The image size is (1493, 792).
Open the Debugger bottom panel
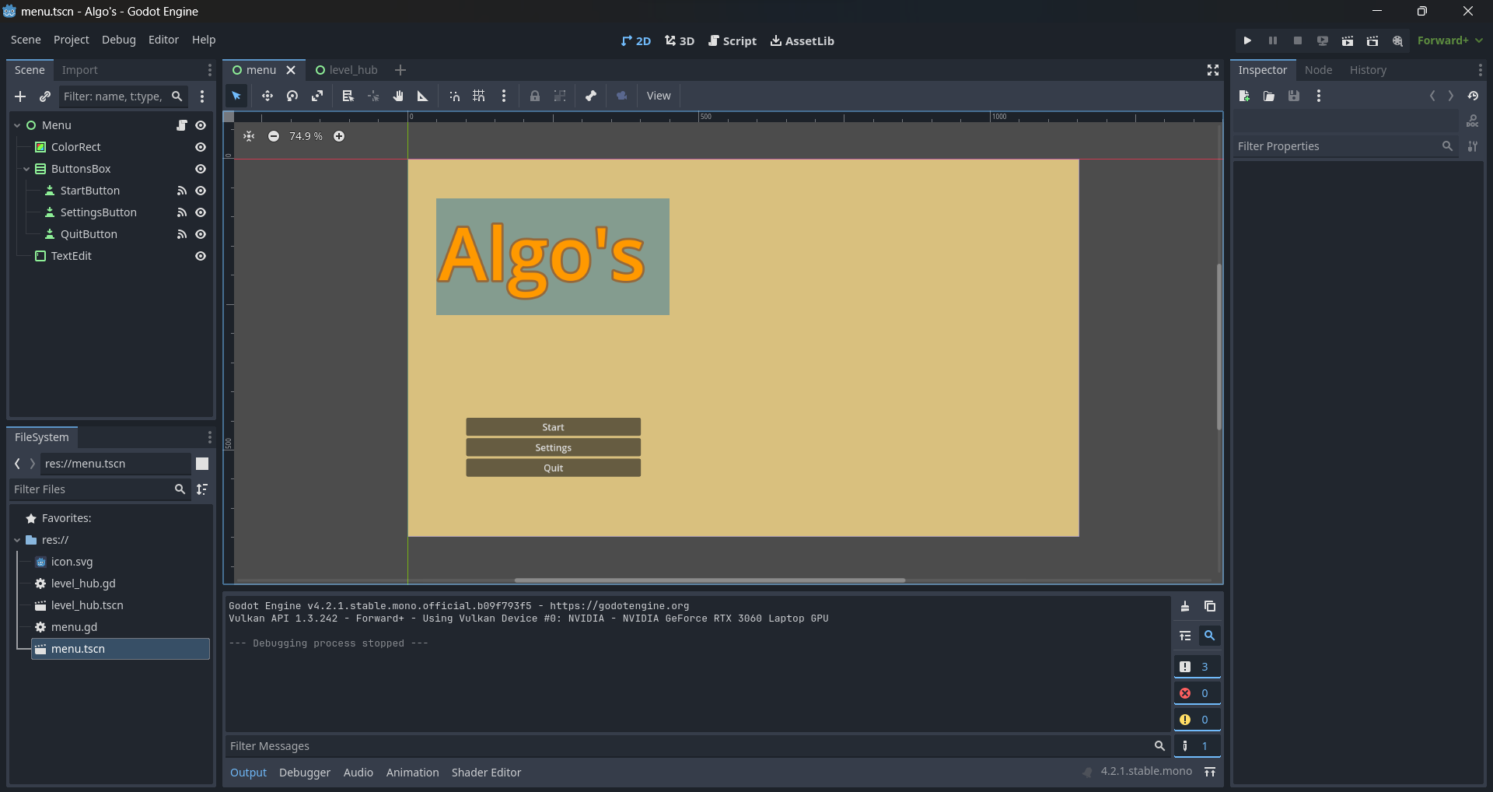pyautogui.click(x=305, y=773)
